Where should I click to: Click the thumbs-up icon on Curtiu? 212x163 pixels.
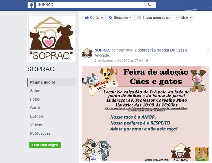pos(87,17)
